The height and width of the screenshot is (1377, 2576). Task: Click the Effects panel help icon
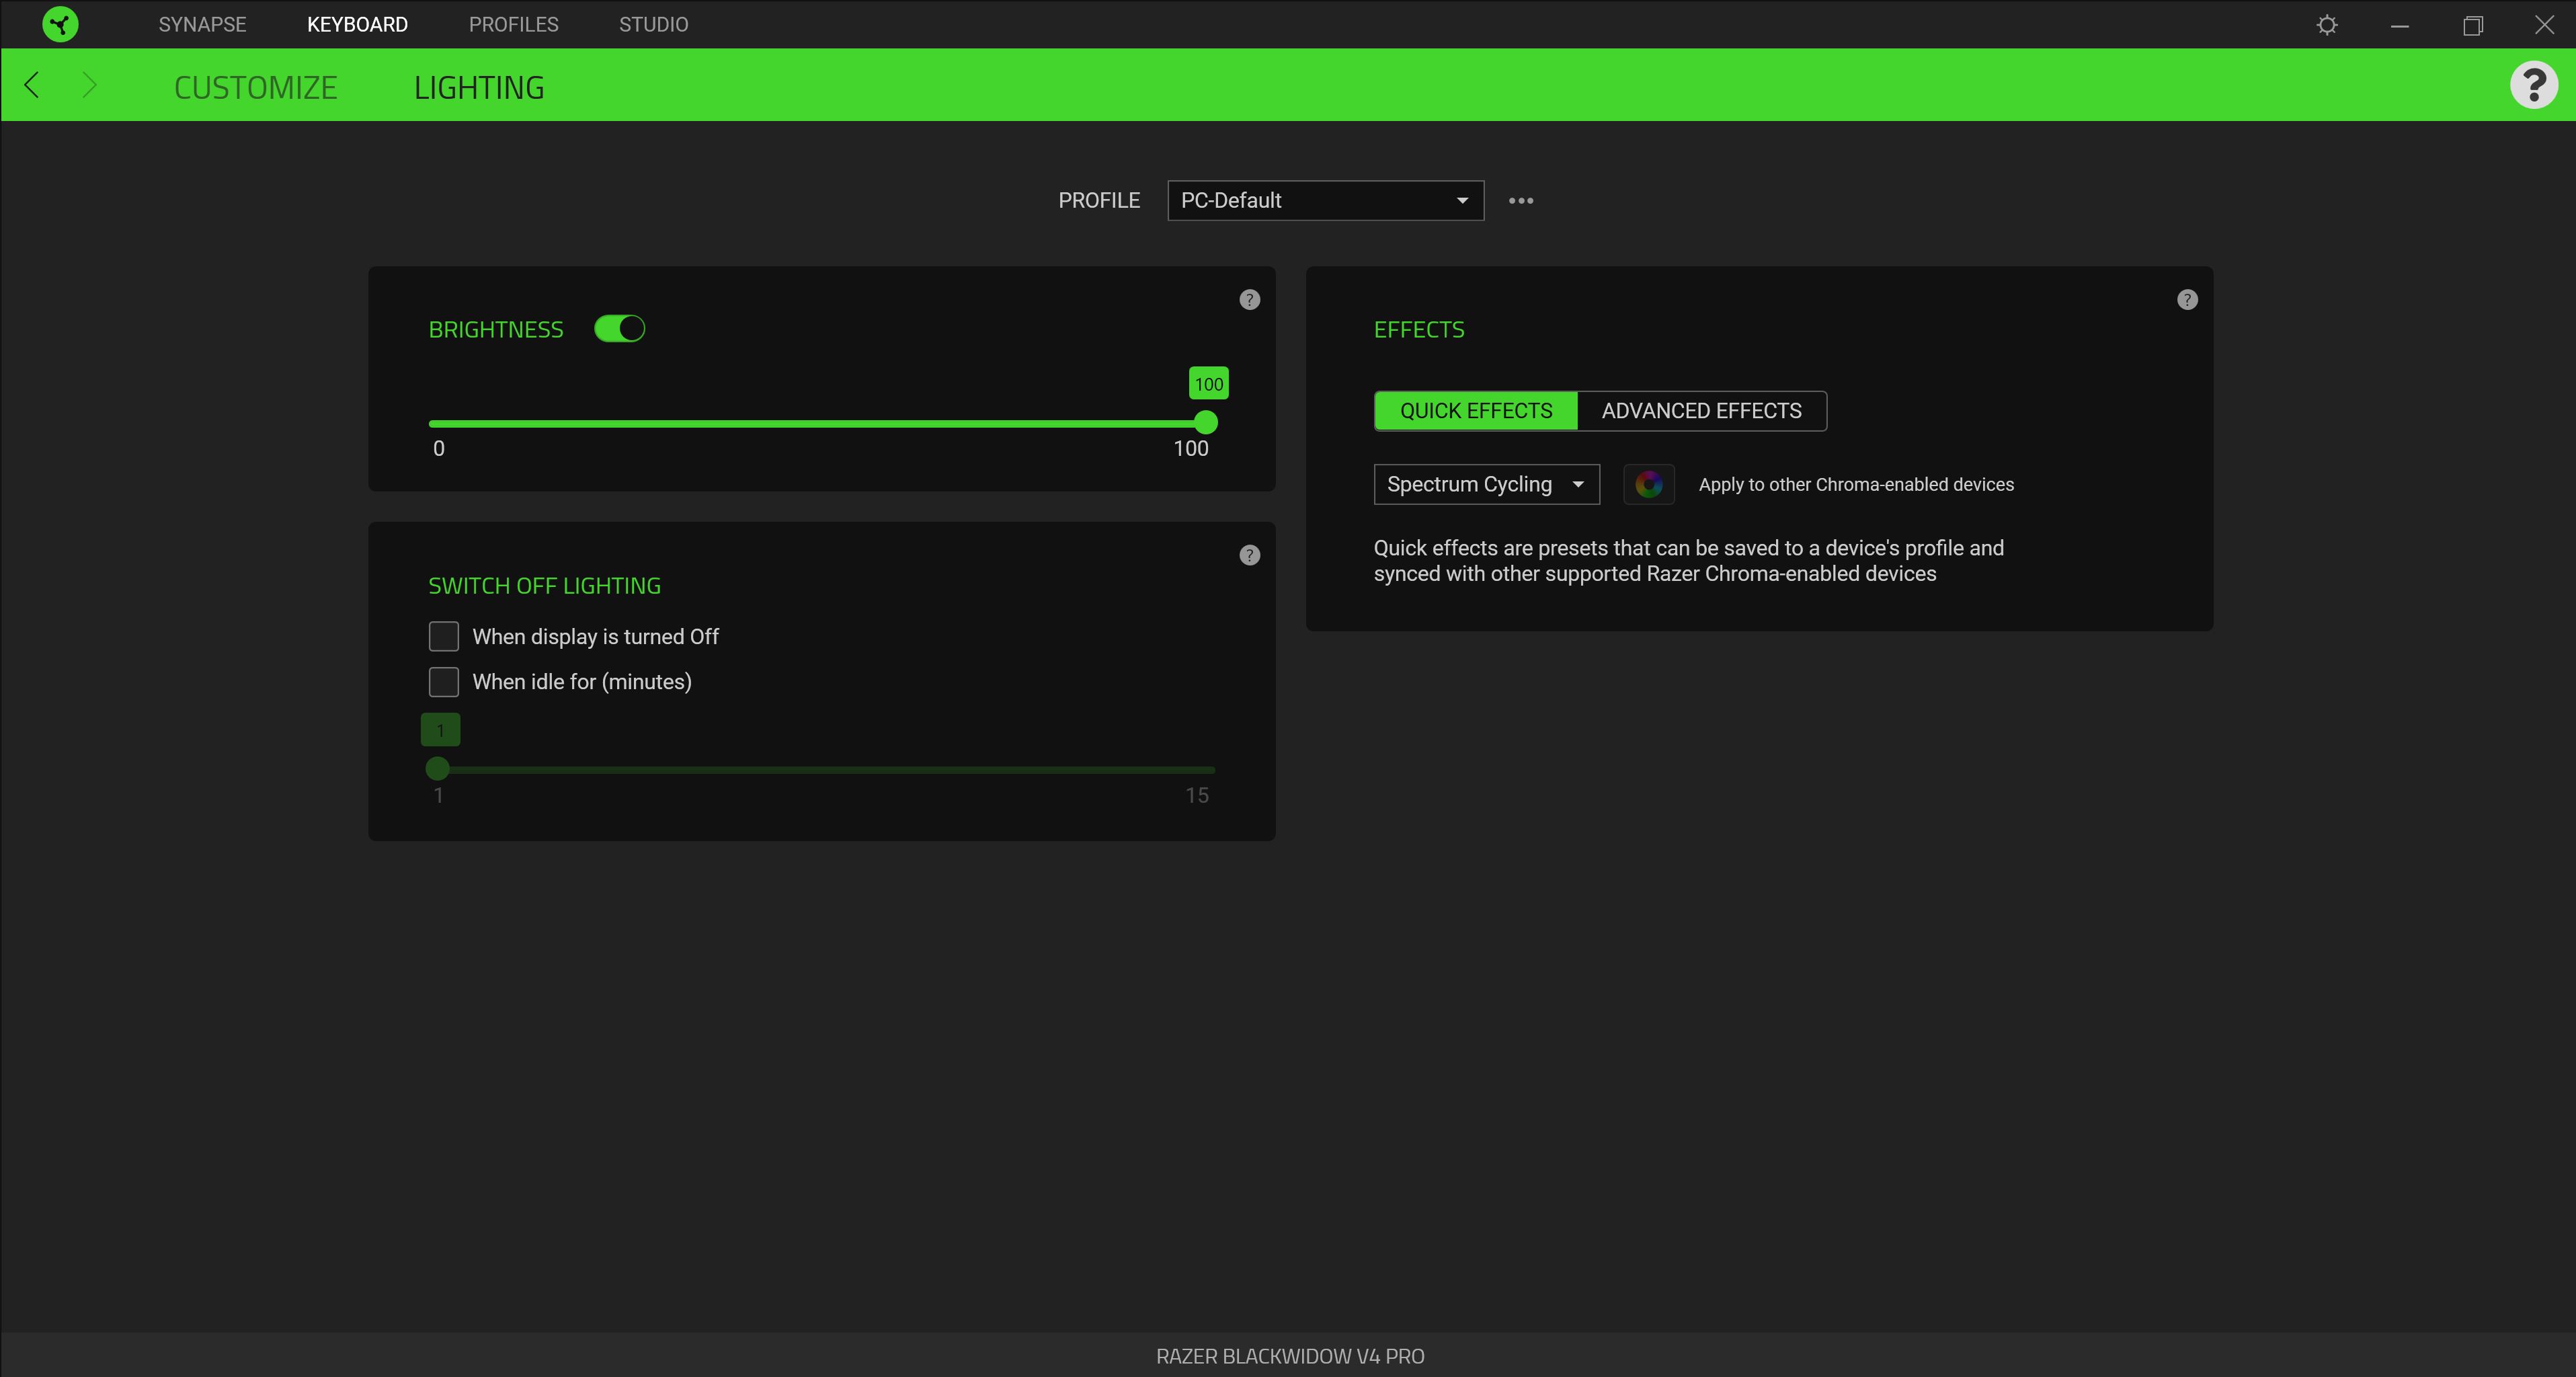coord(2187,300)
